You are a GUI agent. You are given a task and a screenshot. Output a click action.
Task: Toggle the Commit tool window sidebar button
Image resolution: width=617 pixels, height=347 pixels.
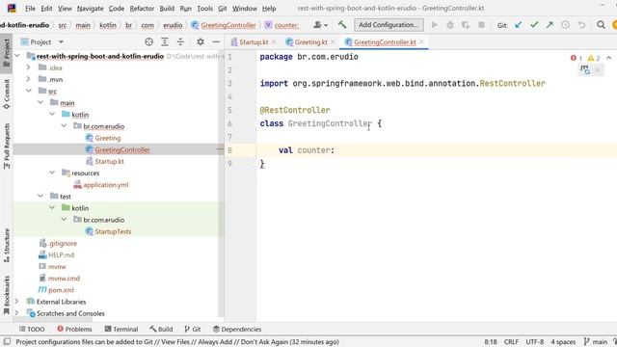coord(7,94)
